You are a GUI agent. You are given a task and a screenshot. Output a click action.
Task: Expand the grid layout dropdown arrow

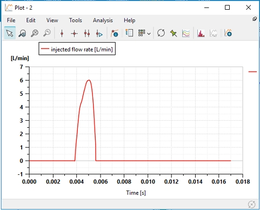point(149,34)
